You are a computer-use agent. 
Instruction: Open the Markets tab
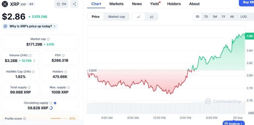click(116, 4)
